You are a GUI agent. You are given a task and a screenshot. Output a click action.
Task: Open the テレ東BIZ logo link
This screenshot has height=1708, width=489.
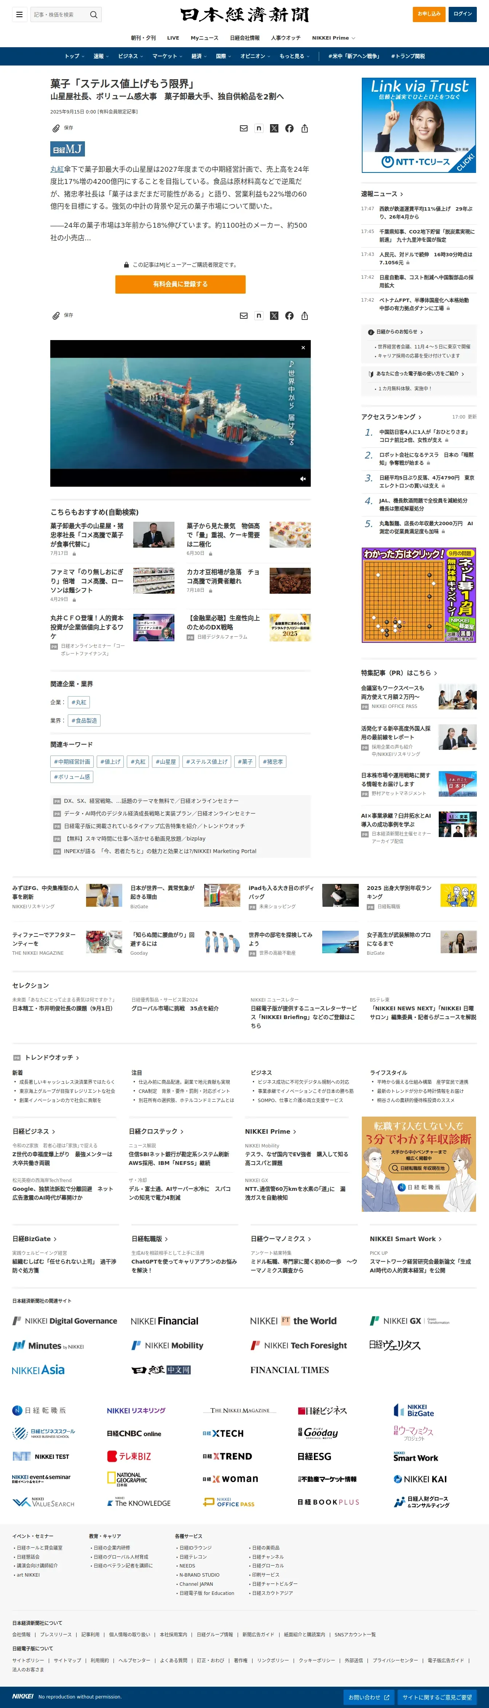tap(129, 1457)
